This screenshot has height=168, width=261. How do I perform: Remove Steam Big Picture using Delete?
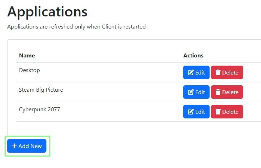[227, 92]
